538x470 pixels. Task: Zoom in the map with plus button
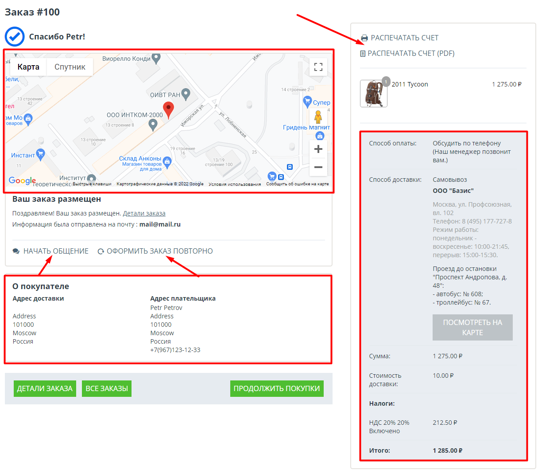[x=318, y=149]
